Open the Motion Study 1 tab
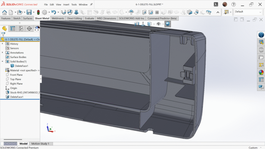Viewport: 265px width, 149px height. 40,143
